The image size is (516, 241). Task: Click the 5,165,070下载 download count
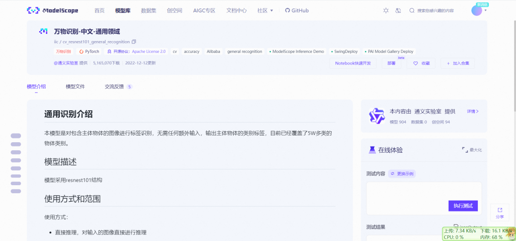pos(106,63)
